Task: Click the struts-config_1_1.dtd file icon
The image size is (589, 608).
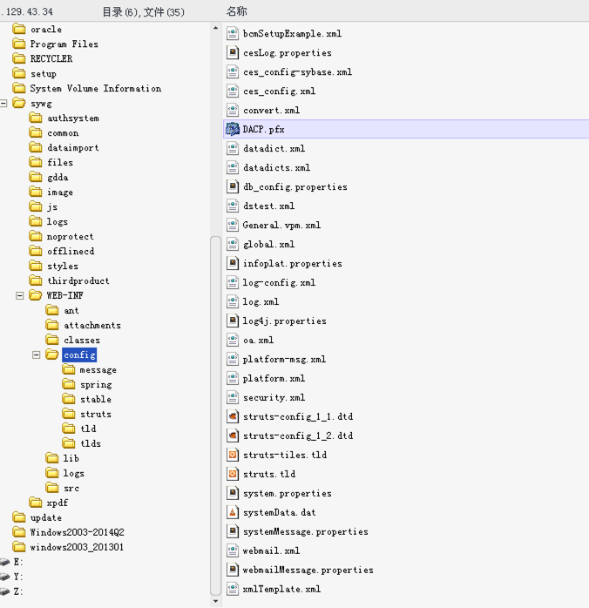Action: pyautogui.click(x=233, y=416)
